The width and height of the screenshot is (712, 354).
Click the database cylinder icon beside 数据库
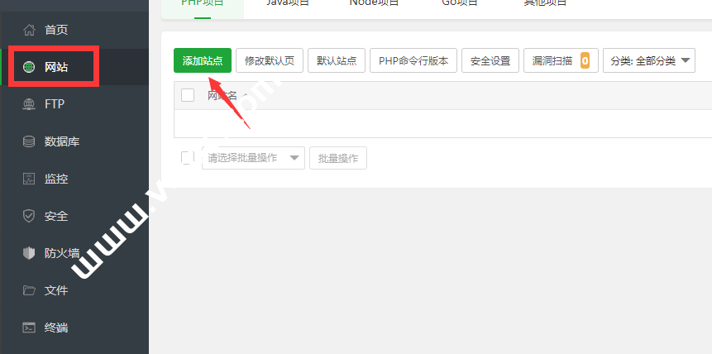(x=29, y=141)
